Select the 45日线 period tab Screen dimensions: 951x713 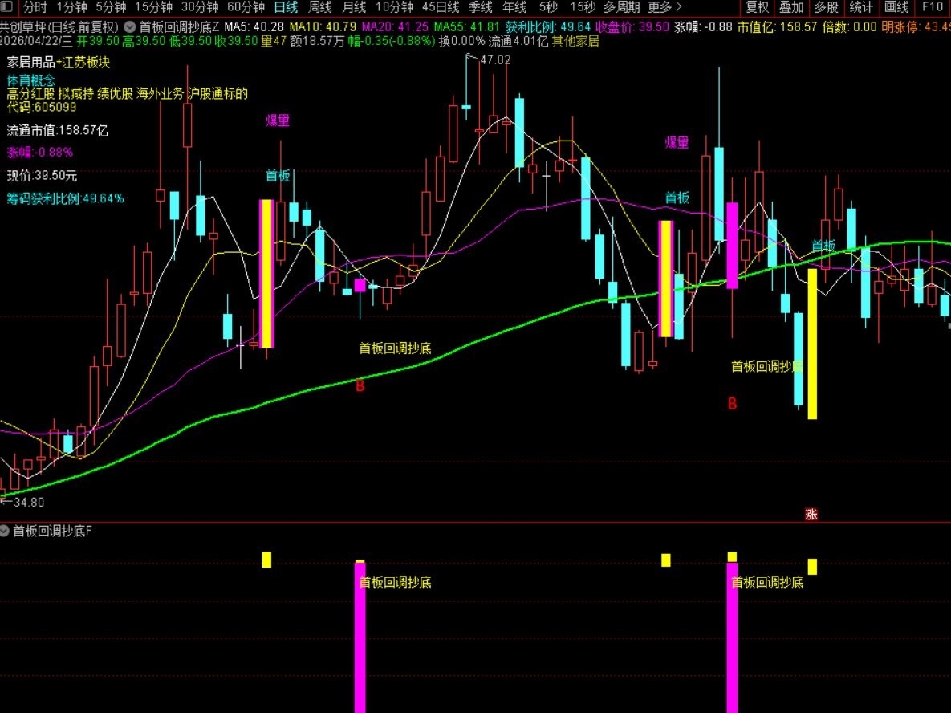(441, 7)
